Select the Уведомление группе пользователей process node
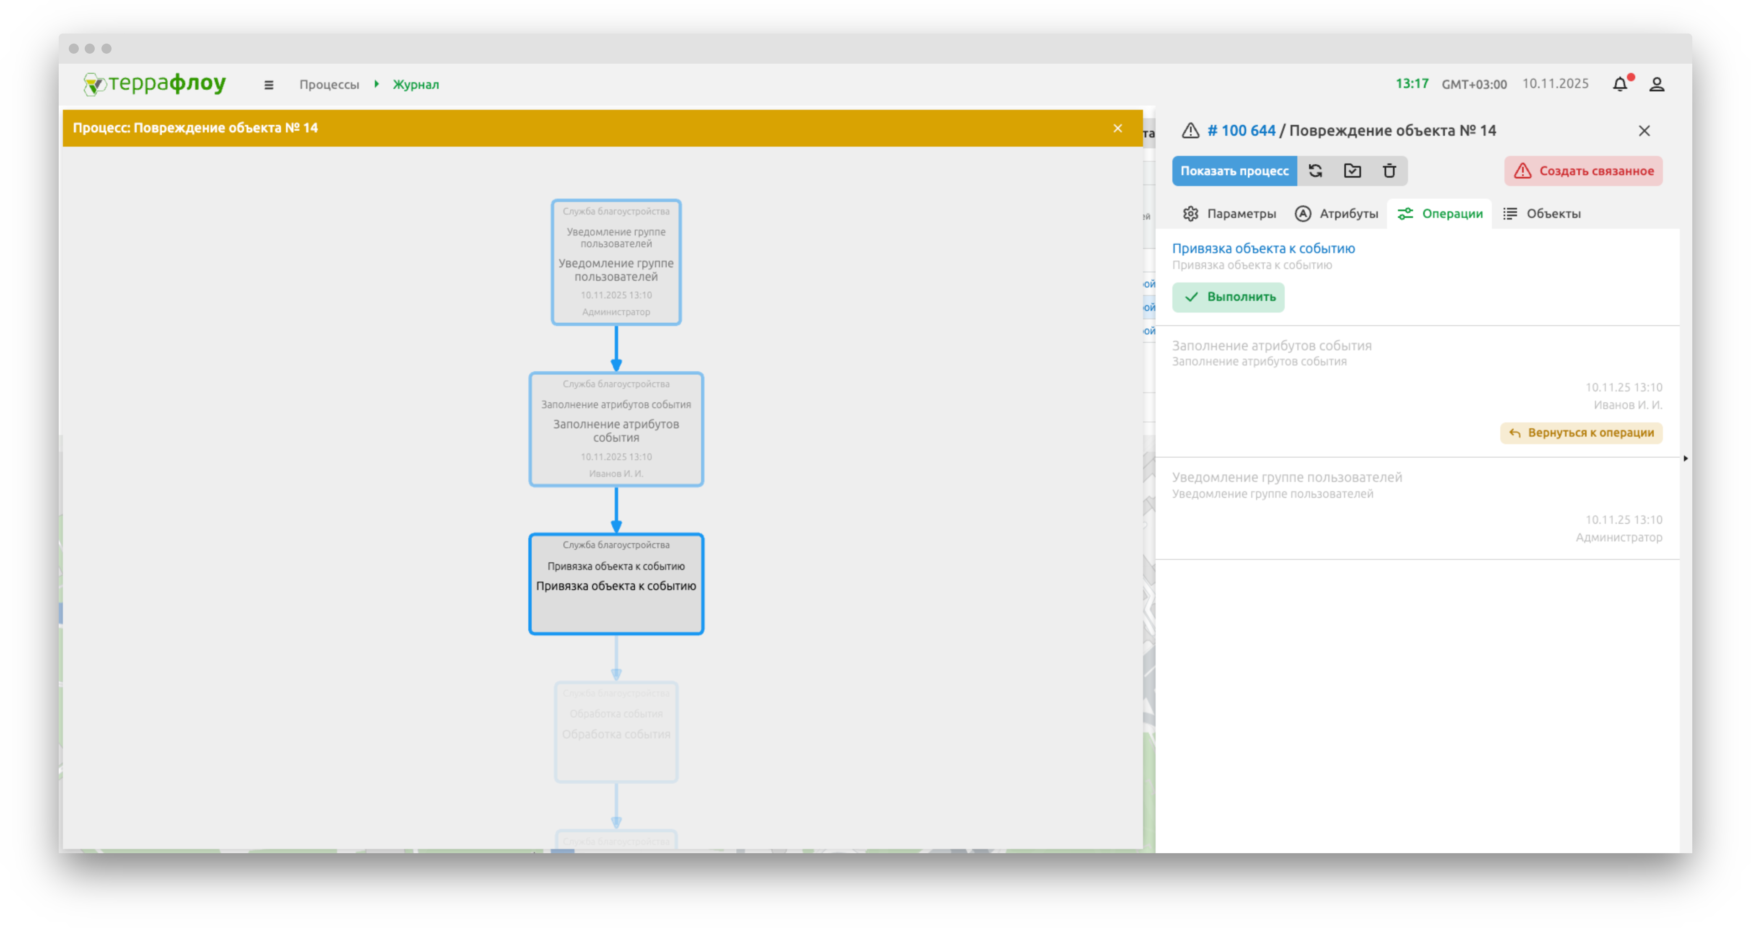The image size is (1751, 937). click(x=616, y=261)
